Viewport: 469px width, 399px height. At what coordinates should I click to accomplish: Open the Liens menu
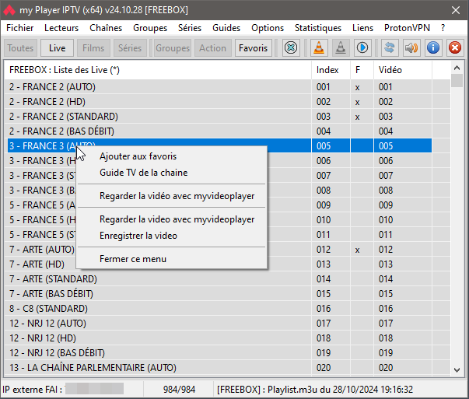362,28
